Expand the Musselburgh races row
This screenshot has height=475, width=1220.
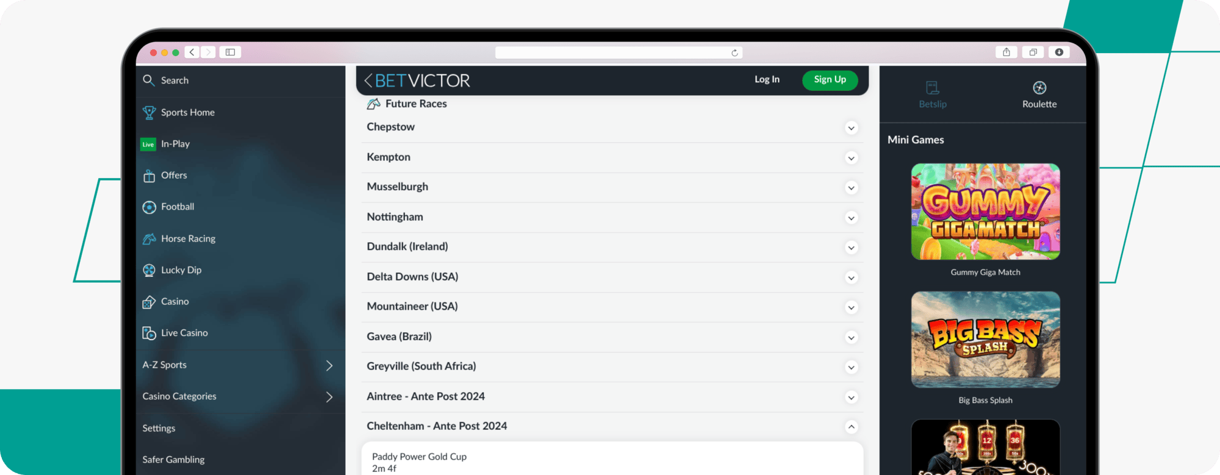pyautogui.click(x=612, y=188)
